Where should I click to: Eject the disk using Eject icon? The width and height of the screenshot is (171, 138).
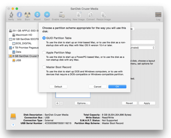tap(47, 14)
